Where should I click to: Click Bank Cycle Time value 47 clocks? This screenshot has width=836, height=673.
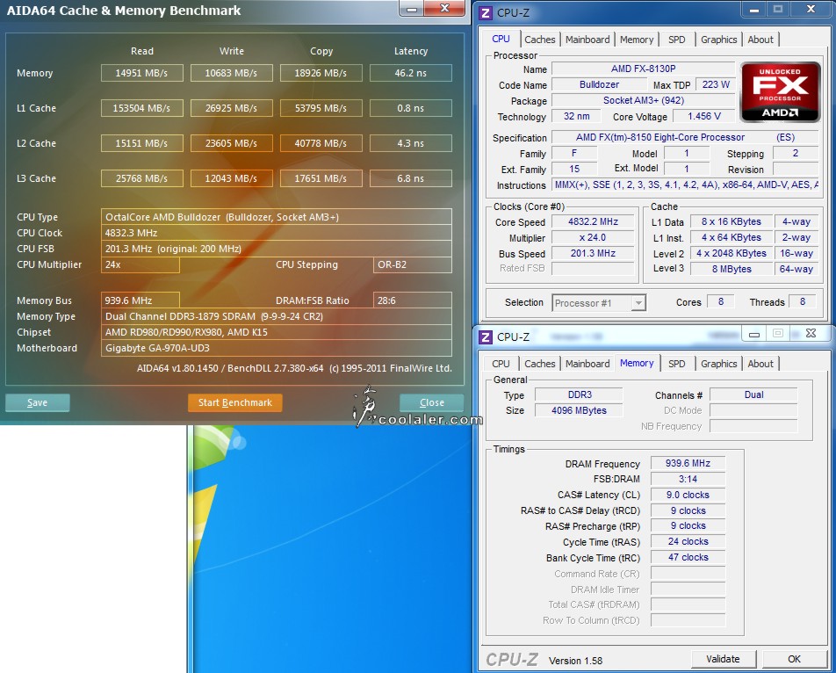688,557
